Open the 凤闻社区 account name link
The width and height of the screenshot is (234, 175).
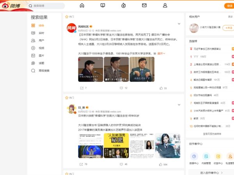pos(83,26)
